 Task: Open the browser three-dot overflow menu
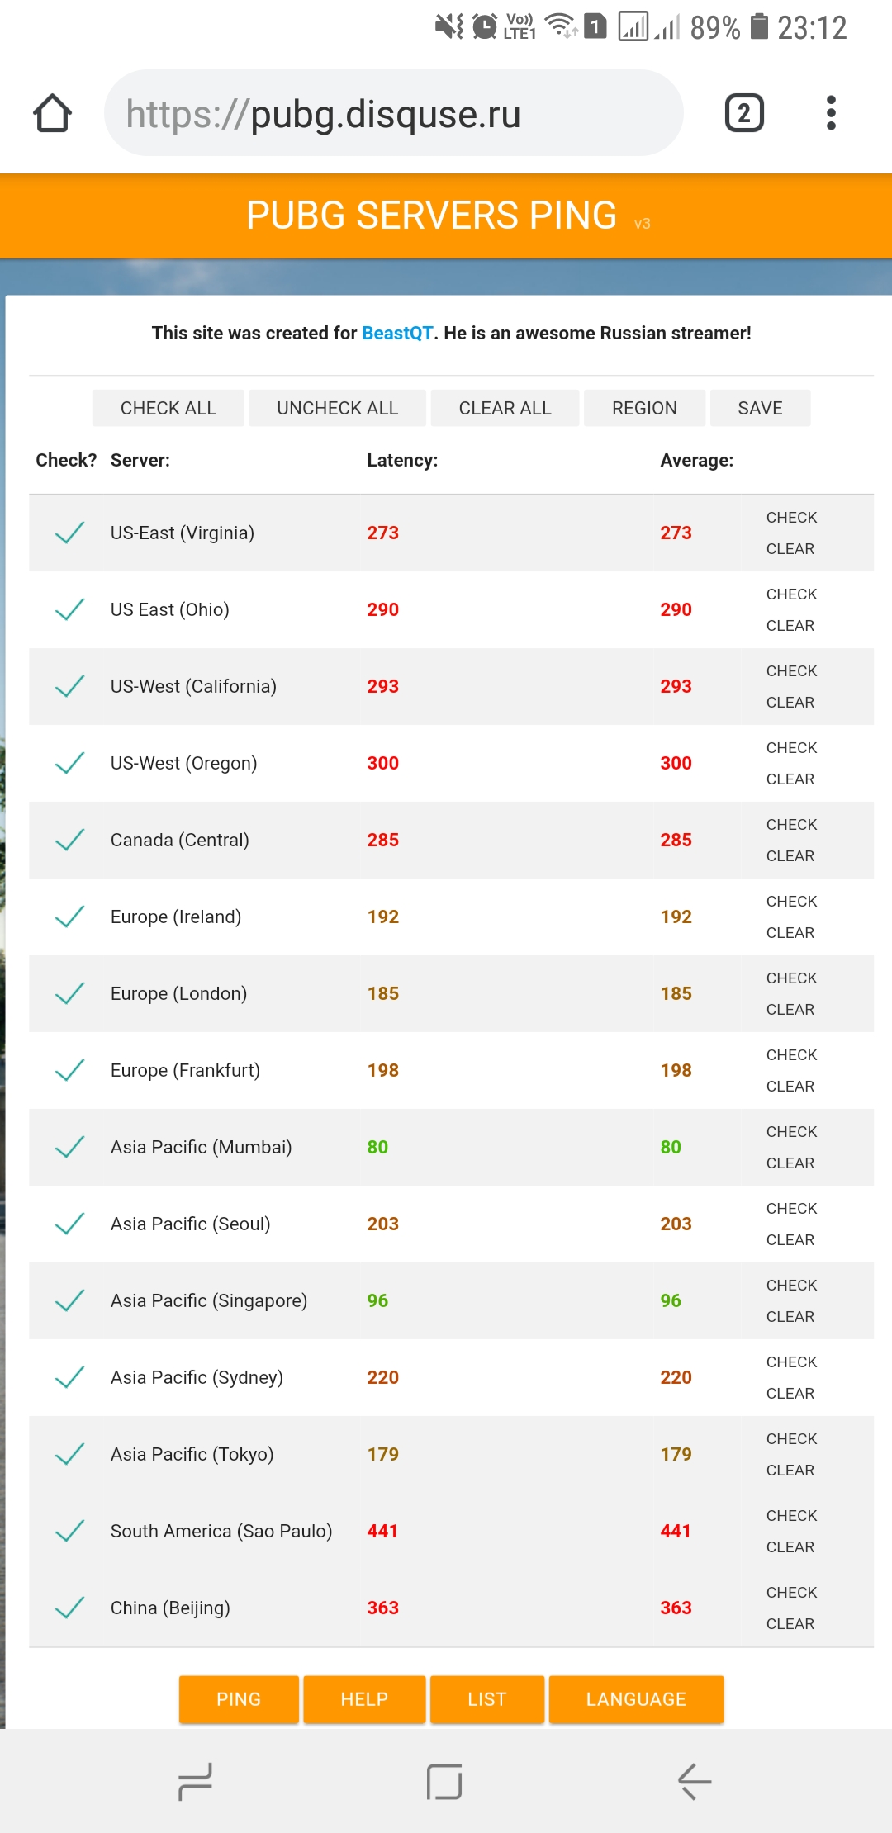coord(831,113)
